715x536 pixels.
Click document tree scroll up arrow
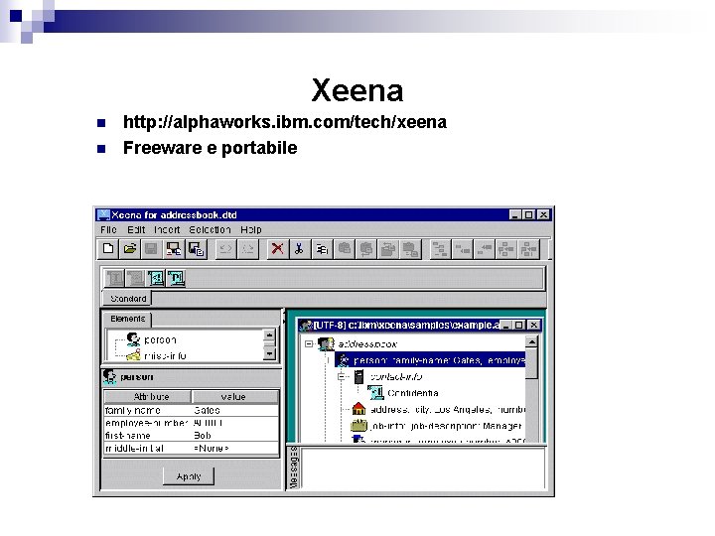pos(531,341)
